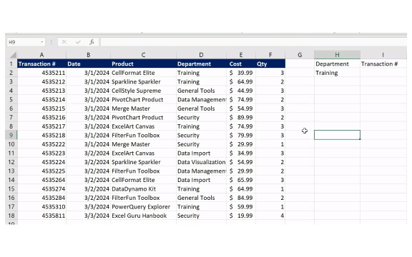Viewport: 412px width, 257px height.
Task: Select column E header
Action: point(240,55)
